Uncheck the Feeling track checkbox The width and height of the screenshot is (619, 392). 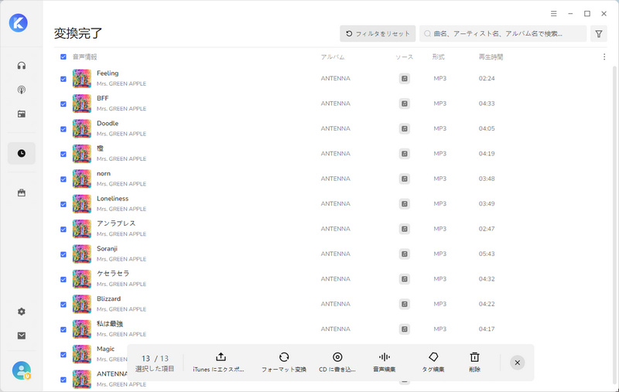[63, 79]
